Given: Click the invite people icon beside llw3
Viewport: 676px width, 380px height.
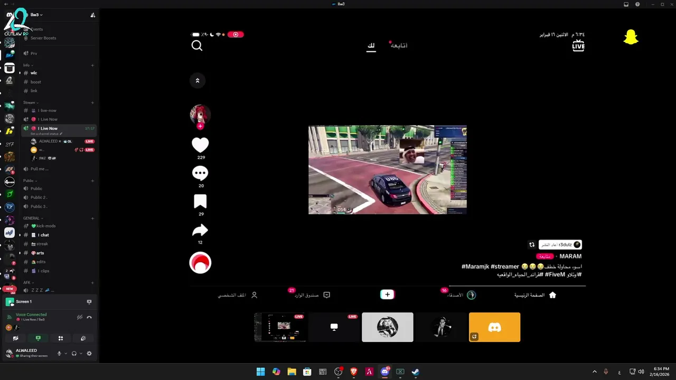Looking at the screenshot, I should pos(93,15).
